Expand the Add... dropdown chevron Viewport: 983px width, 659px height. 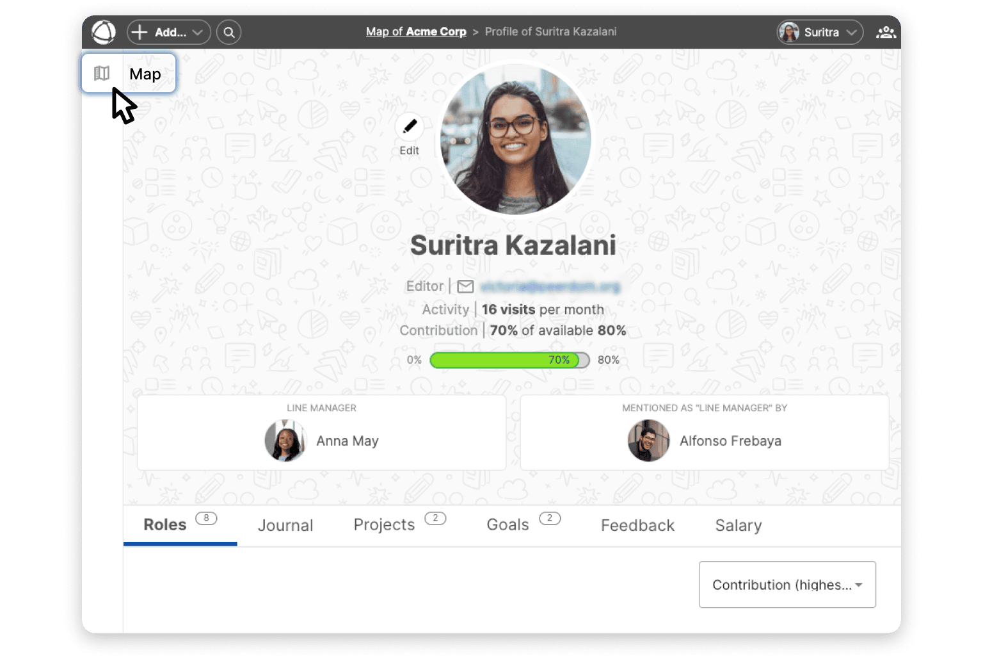[198, 32]
